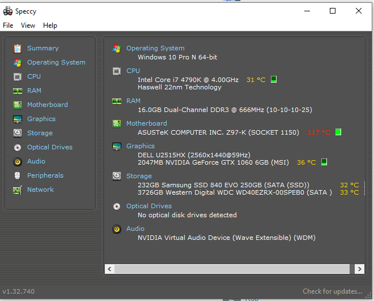Select Peripherals in the sidebar
The height and width of the screenshot is (301, 374).
(45, 175)
